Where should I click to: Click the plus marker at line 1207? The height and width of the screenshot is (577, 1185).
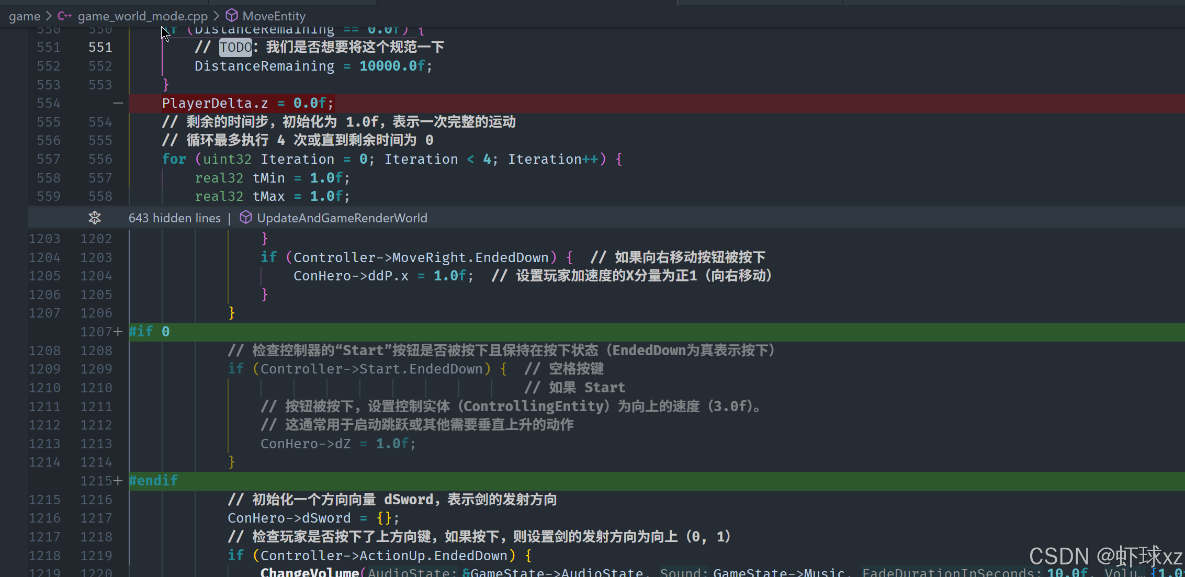click(118, 332)
